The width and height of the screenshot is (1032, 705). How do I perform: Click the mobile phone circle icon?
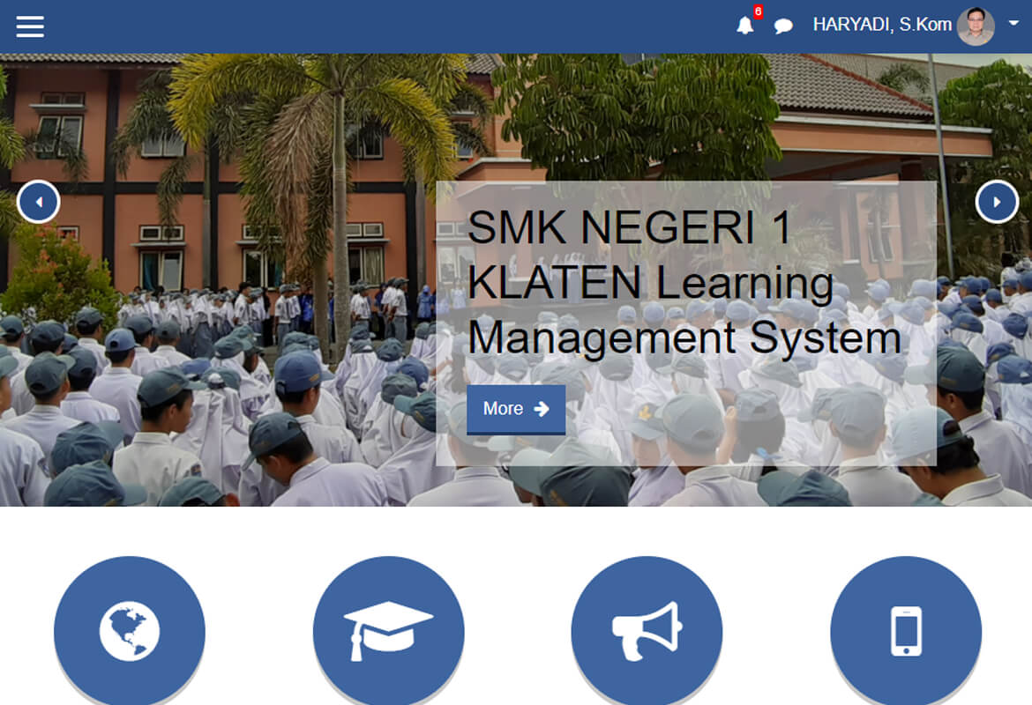click(906, 631)
